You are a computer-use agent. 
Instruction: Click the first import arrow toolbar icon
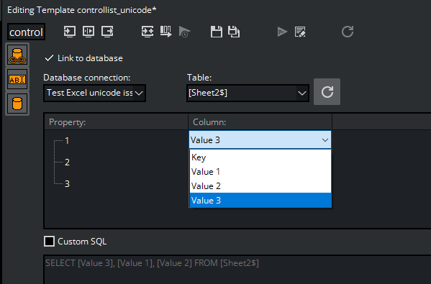tap(70, 32)
